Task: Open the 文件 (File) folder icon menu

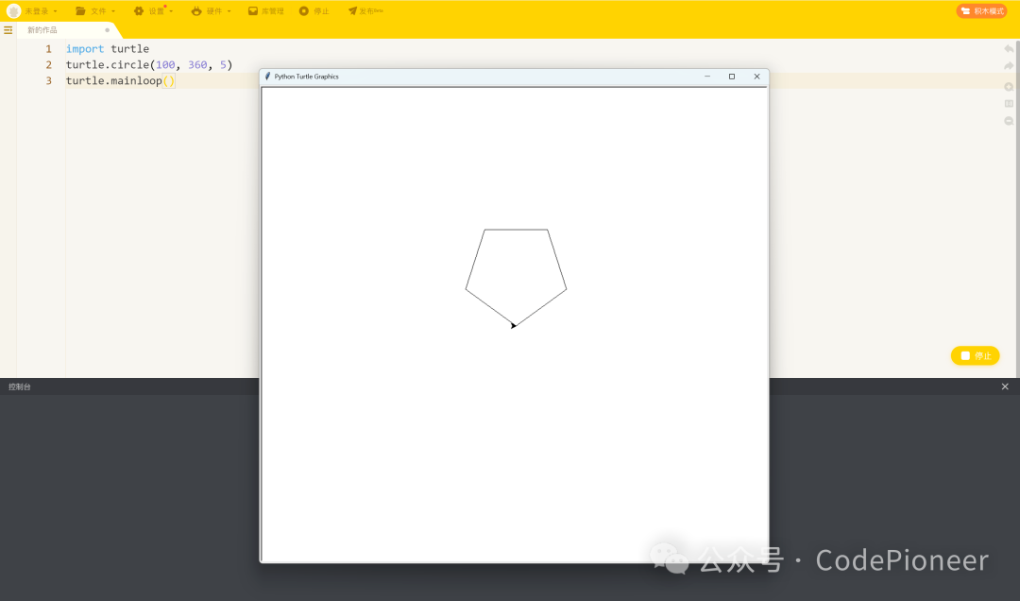Action: click(81, 11)
